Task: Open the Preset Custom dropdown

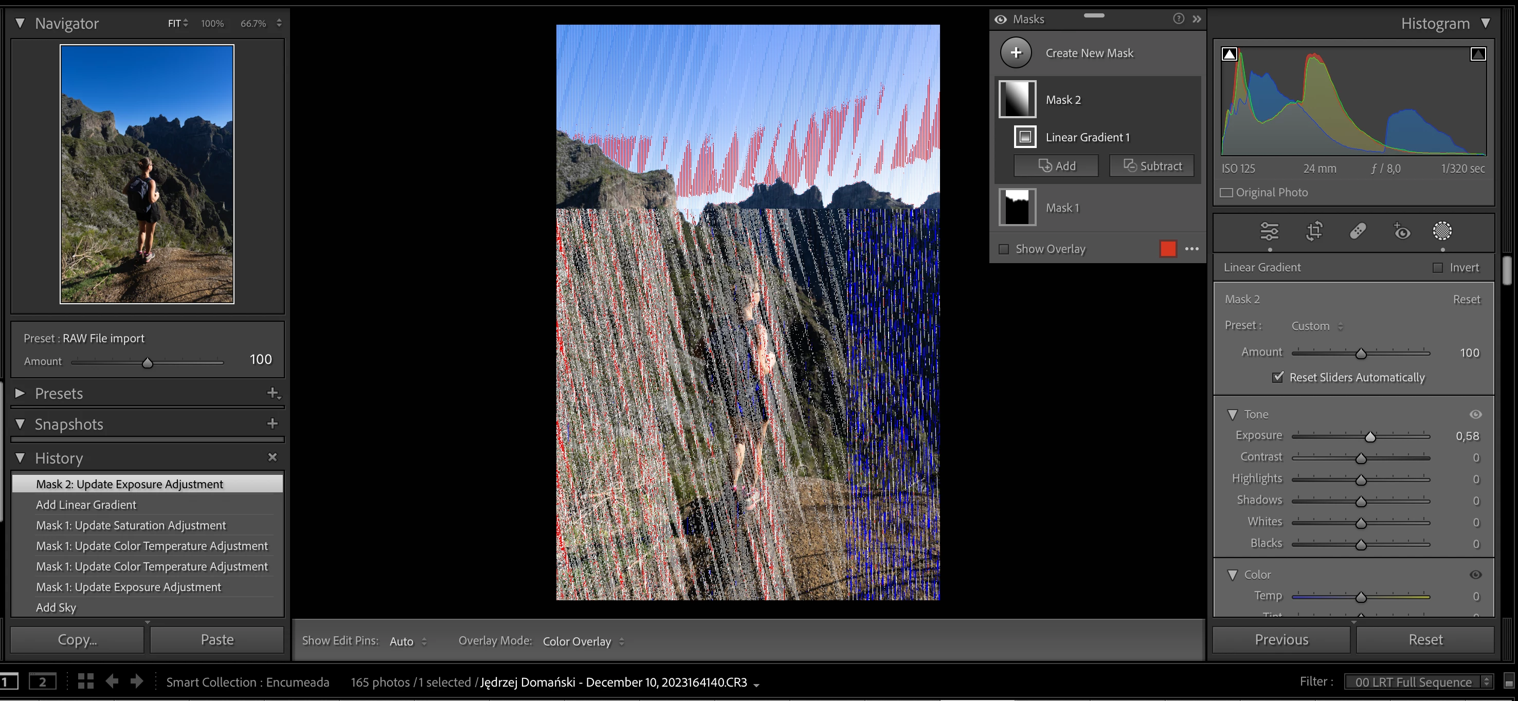Action: pyautogui.click(x=1316, y=326)
